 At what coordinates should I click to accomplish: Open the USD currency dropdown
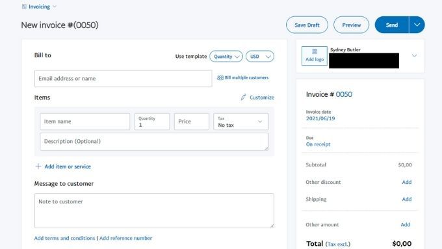click(x=259, y=57)
